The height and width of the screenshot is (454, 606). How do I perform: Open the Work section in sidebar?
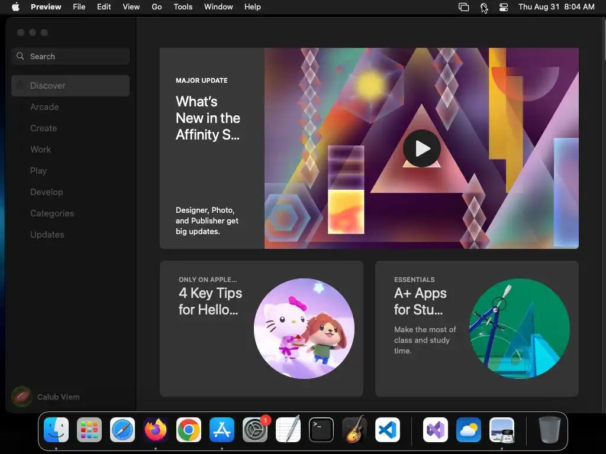point(70,150)
